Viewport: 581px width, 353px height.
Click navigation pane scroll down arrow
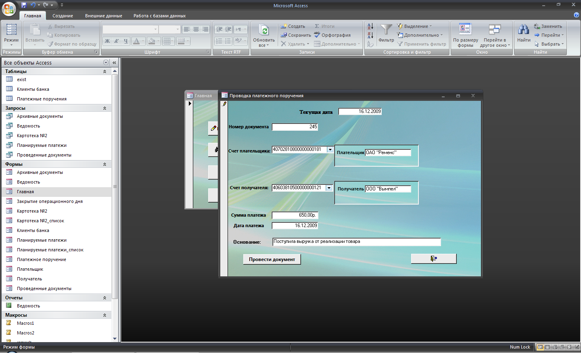115,339
